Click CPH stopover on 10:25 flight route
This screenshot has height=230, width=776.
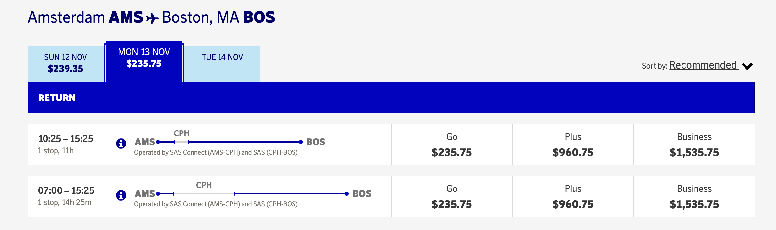click(181, 133)
